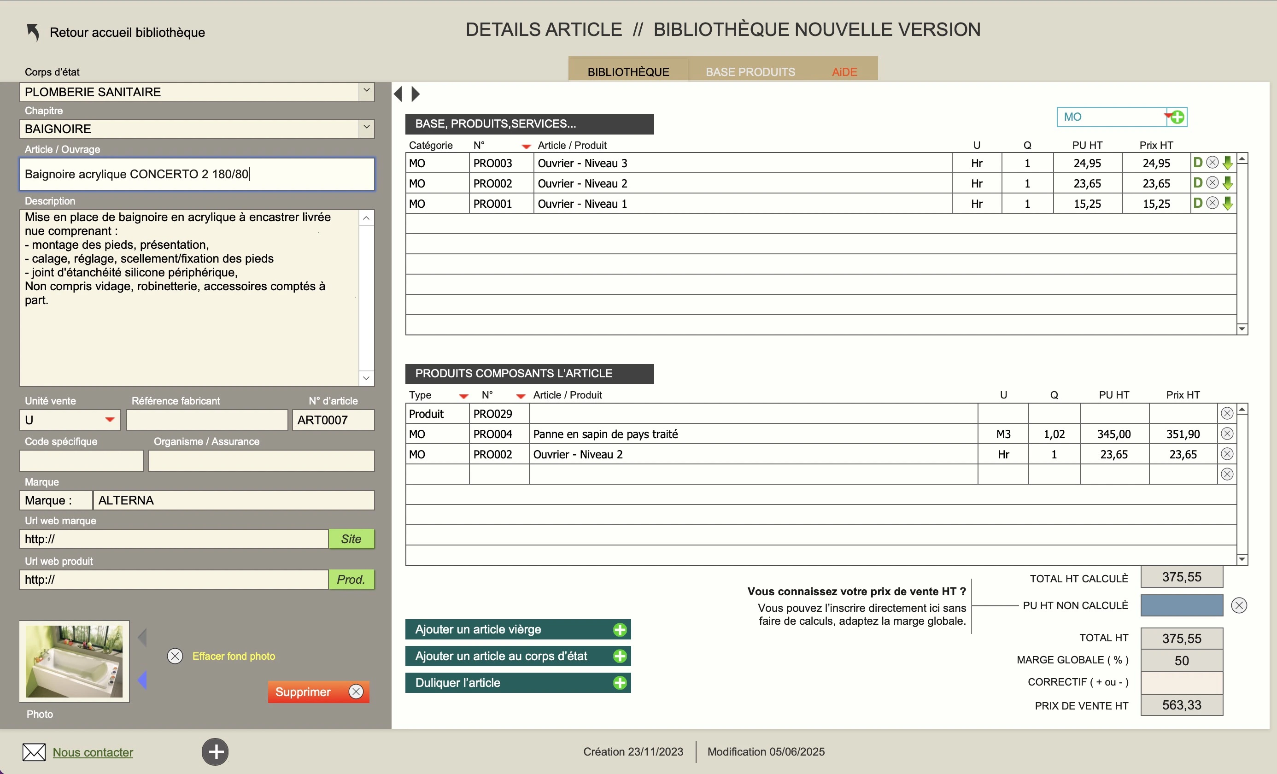The height and width of the screenshot is (774, 1277).
Task: Click the large round plus icon at bottom left
Action: (215, 752)
